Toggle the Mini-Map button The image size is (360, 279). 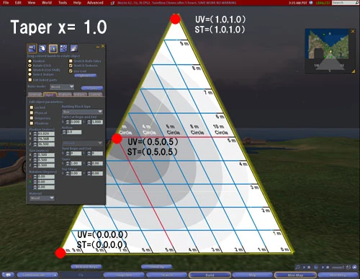pos(295,275)
